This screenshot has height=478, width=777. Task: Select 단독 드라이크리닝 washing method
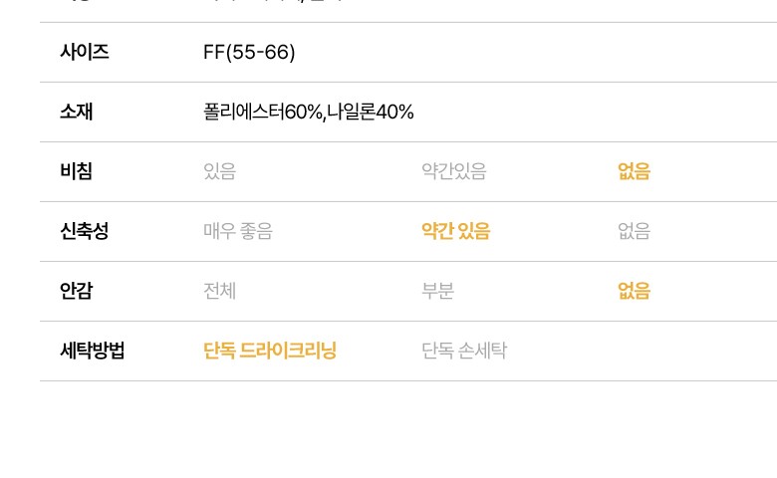tap(270, 351)
